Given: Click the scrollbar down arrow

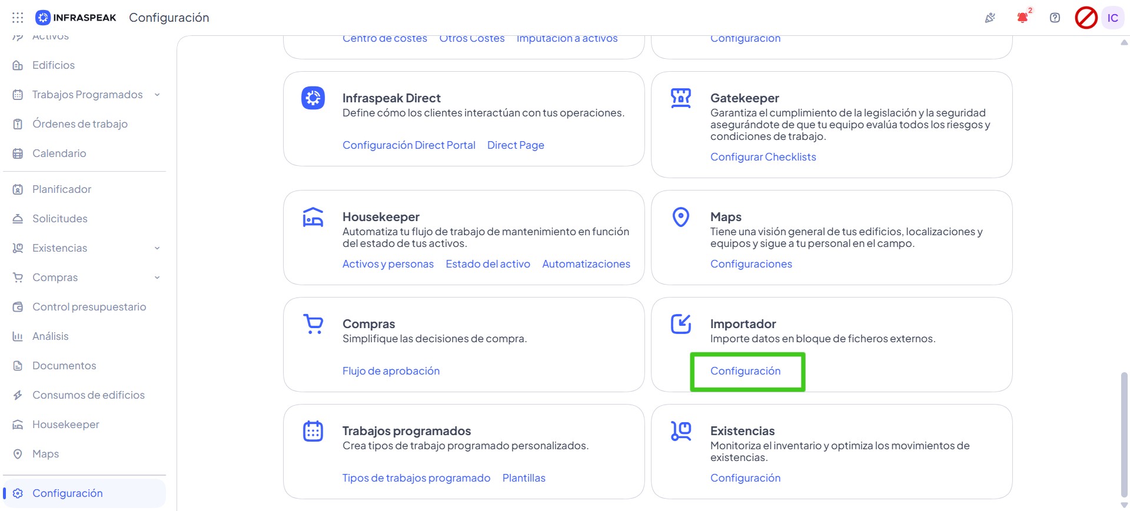Looking at the screenshot, I should pyautogui.click(x=1124, y=505).
